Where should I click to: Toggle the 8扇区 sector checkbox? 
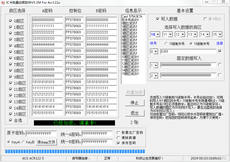pos(11,71)
